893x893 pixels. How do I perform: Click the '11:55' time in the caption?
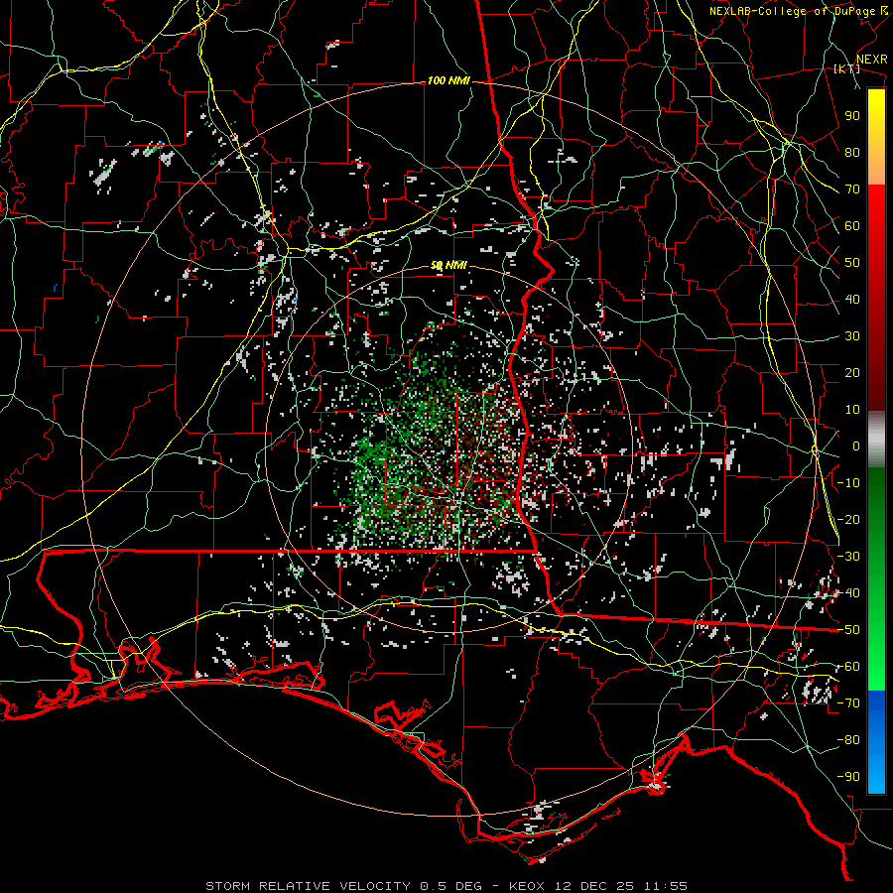tap(665, 886)
